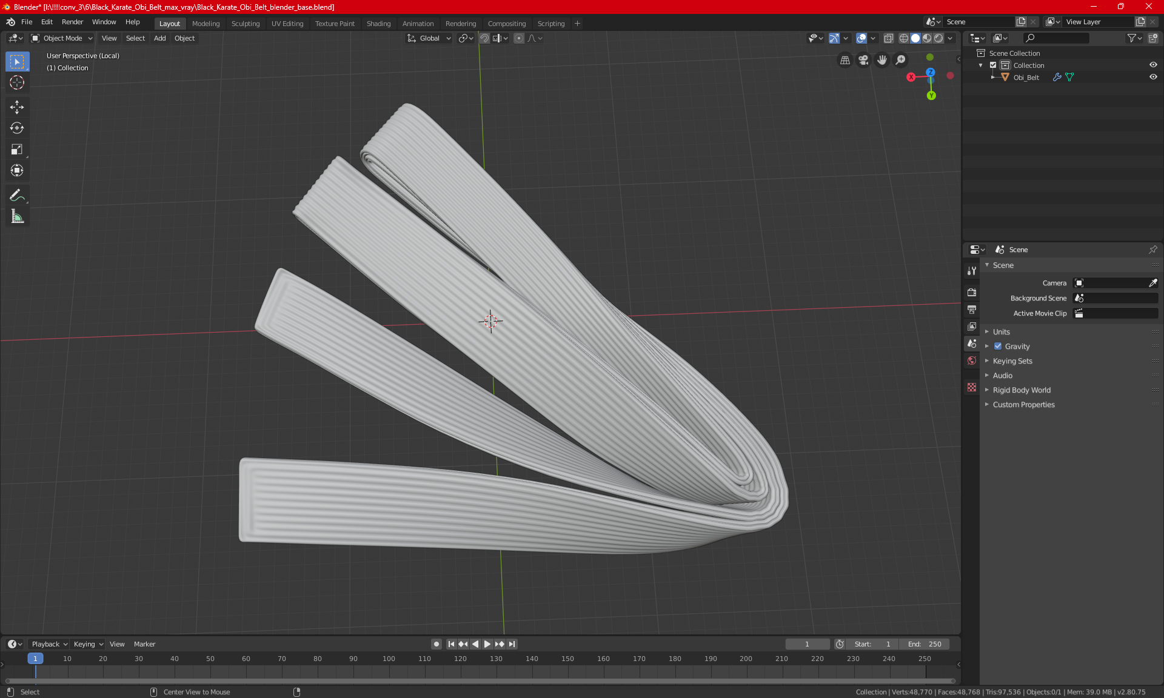The image size is (1164, 698).
Task: Open the Marker menu in timeline
Action: pos(144,644)
